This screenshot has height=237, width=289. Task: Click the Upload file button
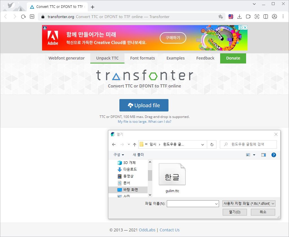pos(144,105)
